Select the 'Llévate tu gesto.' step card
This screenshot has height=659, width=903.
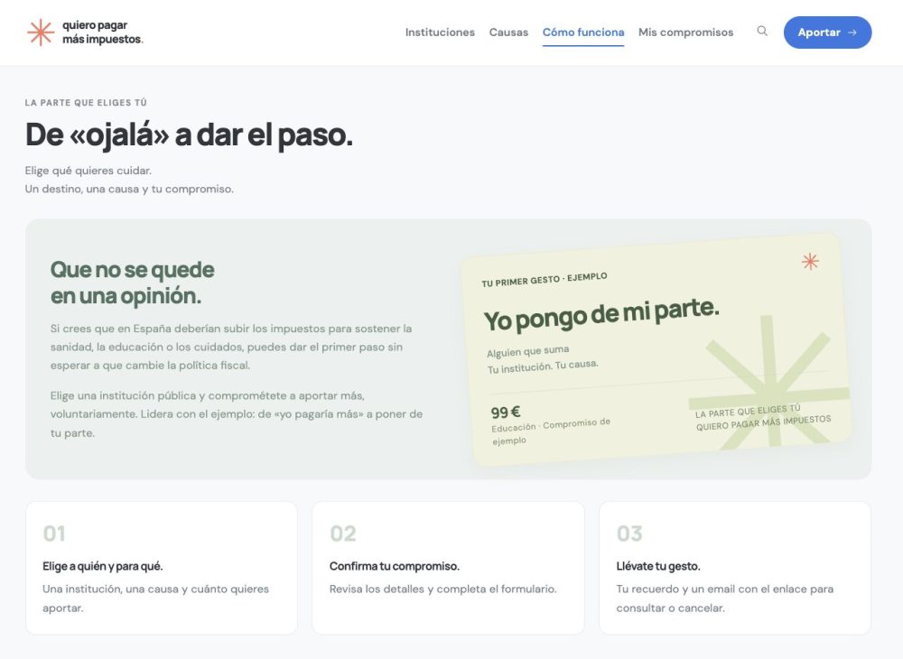coord(735,568)
